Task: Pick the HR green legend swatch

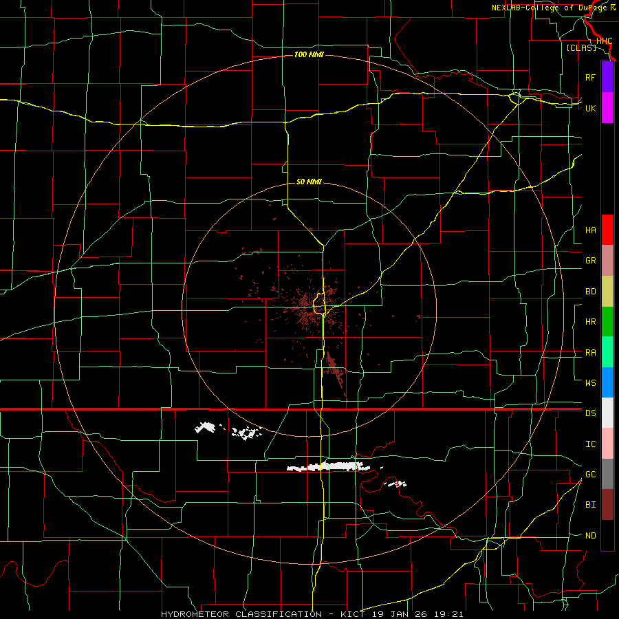Action: point(607,321)
